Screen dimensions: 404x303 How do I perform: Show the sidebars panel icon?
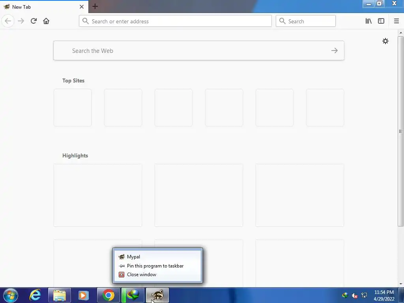(x=381, y=21)
